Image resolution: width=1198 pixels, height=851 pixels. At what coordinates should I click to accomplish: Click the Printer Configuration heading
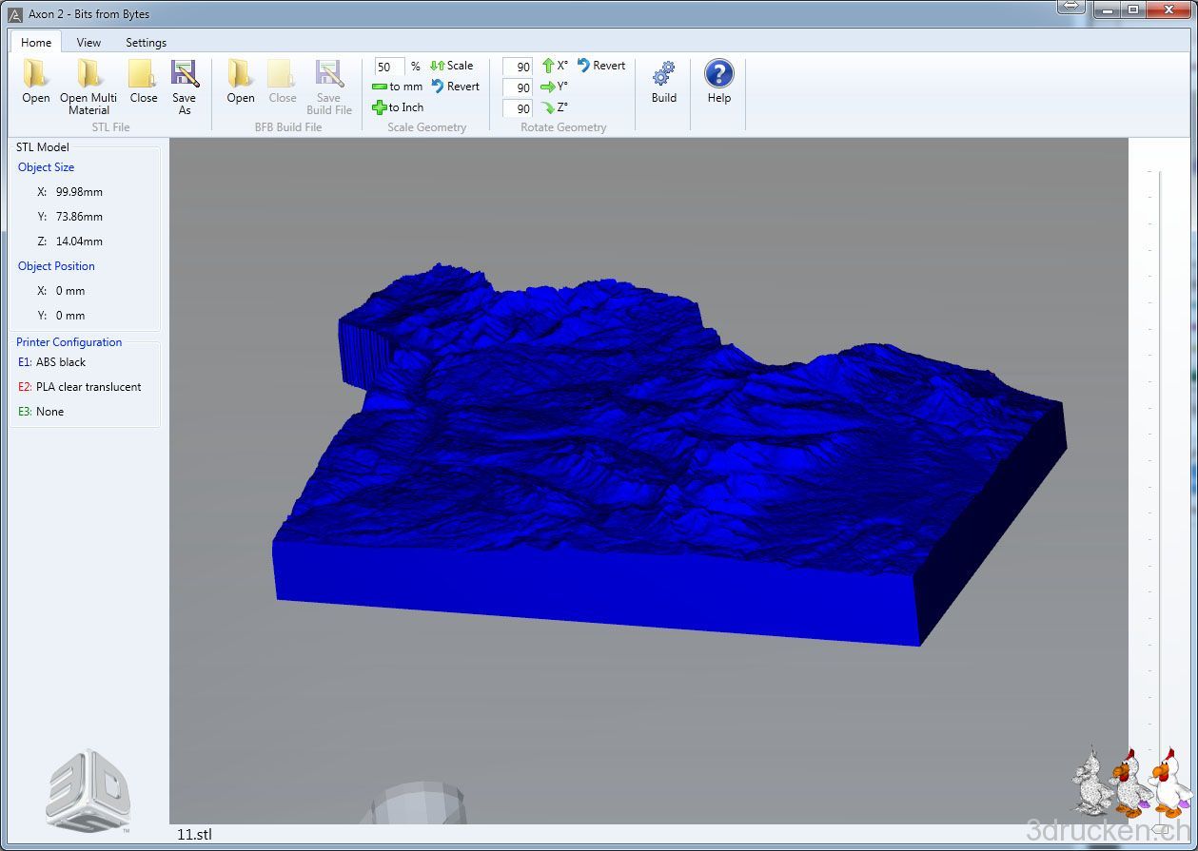(x=69, y=342)
